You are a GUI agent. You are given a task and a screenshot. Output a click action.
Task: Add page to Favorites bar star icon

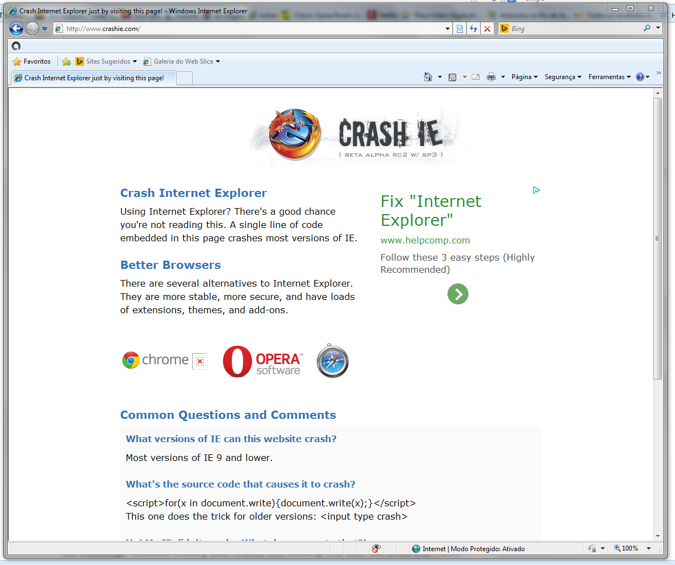66,61
